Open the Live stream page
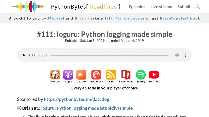 click(x=161, y=6)
